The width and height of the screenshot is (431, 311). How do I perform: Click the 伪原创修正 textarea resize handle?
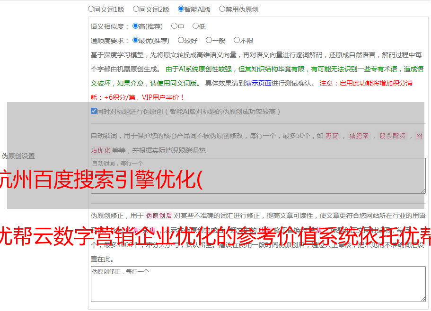(x=423, y=300)
